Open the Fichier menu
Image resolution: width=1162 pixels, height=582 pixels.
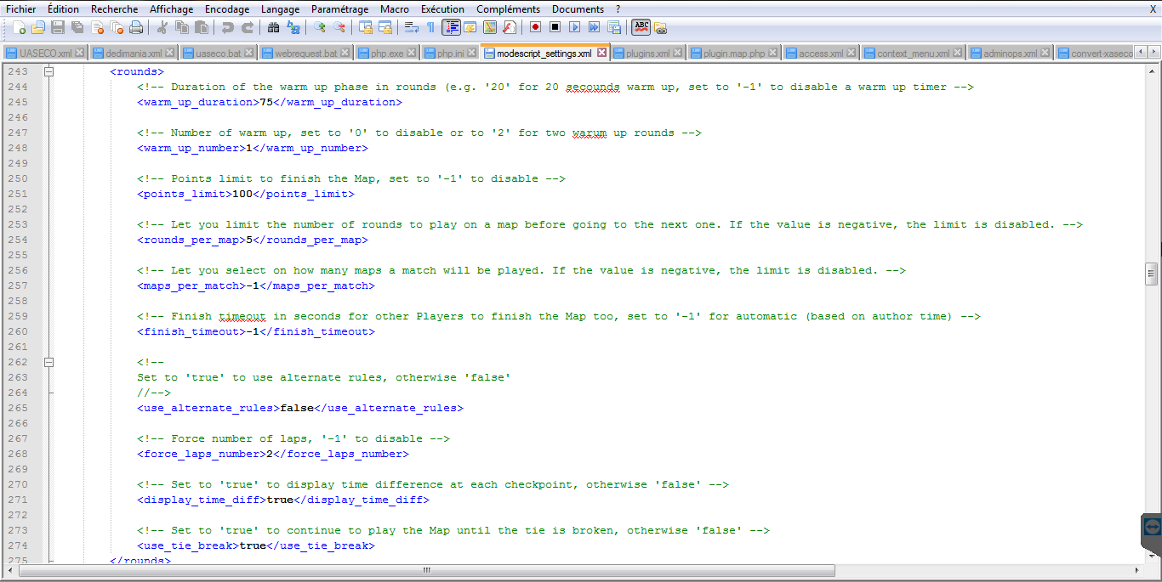(x=21, y=8)
